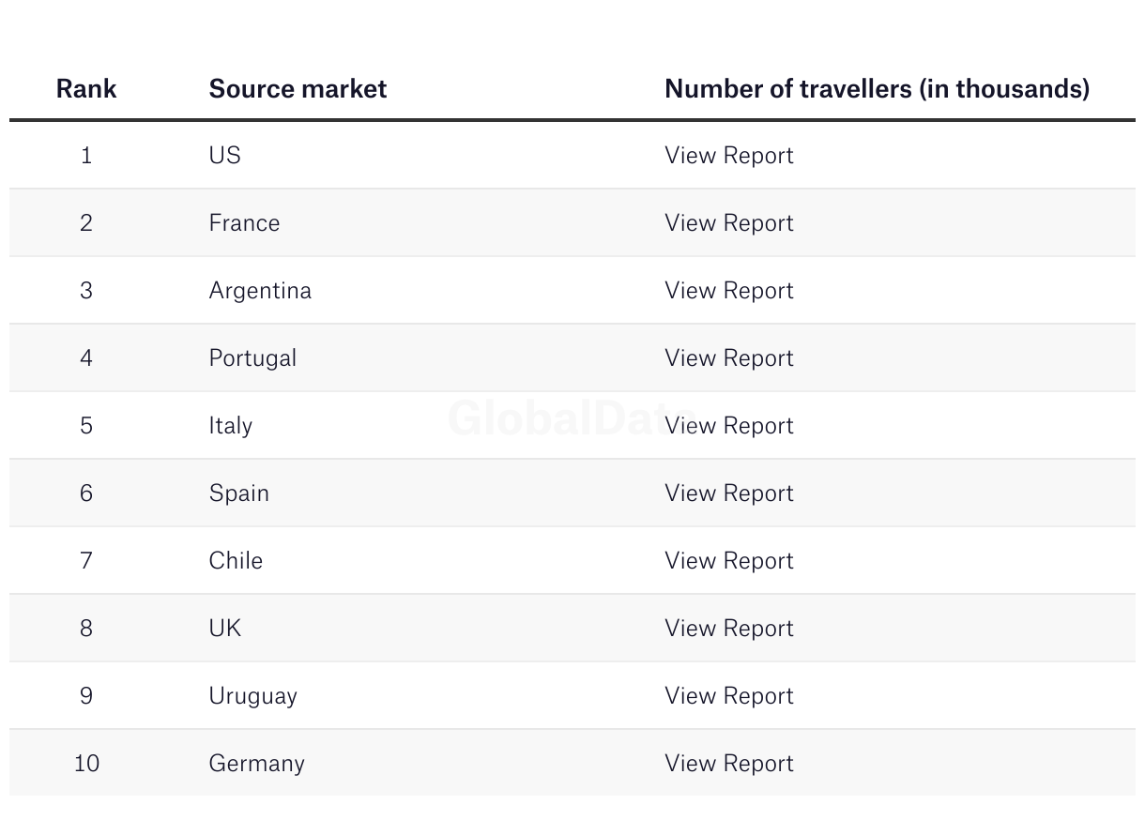Click the rank 1 cell
Image resolution: width=1145 pixels, height=835 pixels.
point(86,155)
